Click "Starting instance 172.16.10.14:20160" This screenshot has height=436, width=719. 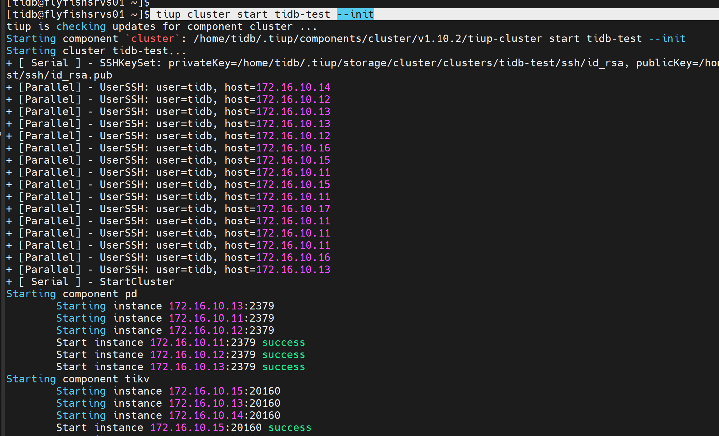pyautogui.click(x=168, y=415)
